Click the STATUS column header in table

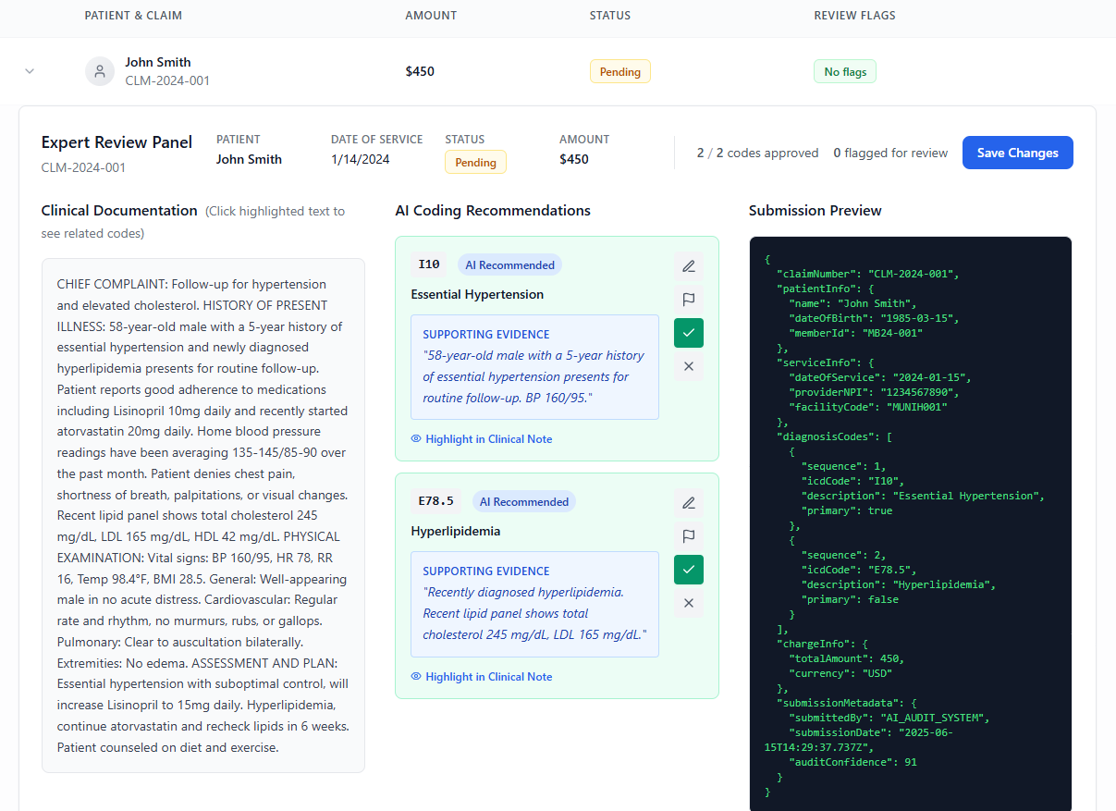[610, 16]
